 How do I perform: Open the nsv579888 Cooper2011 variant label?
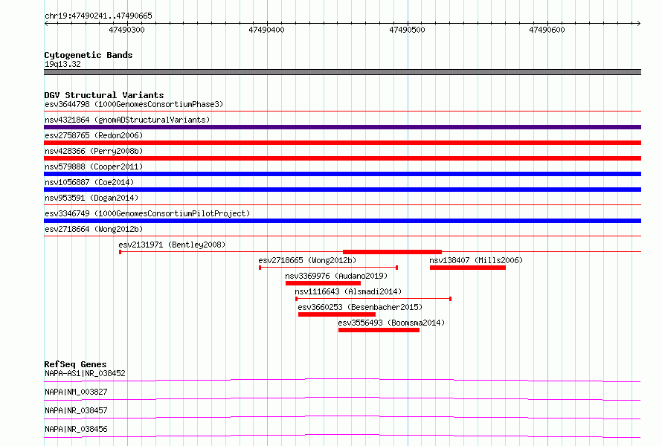click(x=94, y=167)
